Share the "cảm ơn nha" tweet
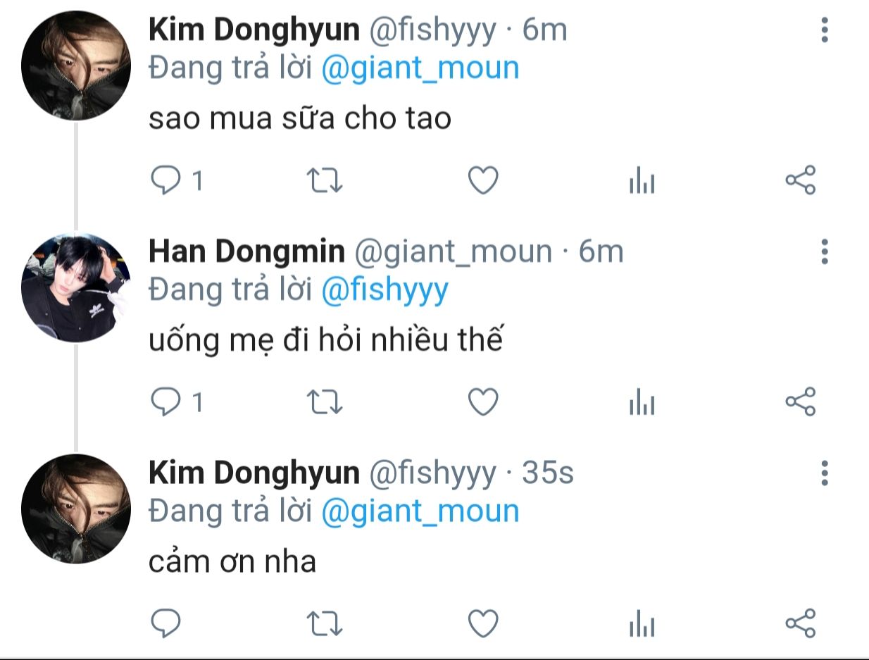 (x=800, y=623)
